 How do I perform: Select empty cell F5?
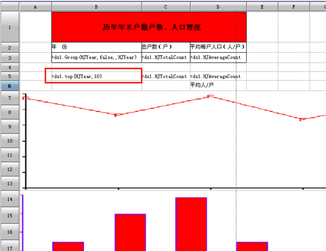tap(294, 76)
